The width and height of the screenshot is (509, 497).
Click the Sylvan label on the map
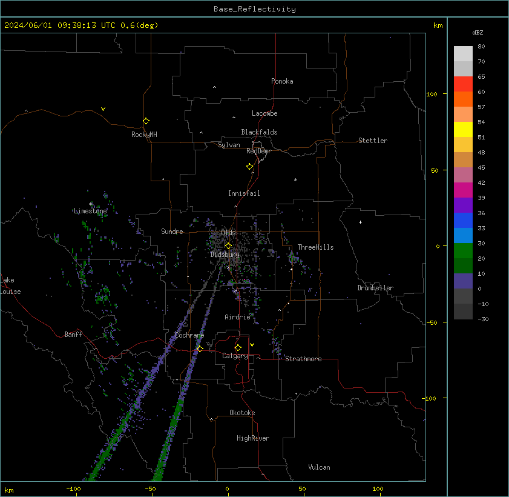click(229, 145)
